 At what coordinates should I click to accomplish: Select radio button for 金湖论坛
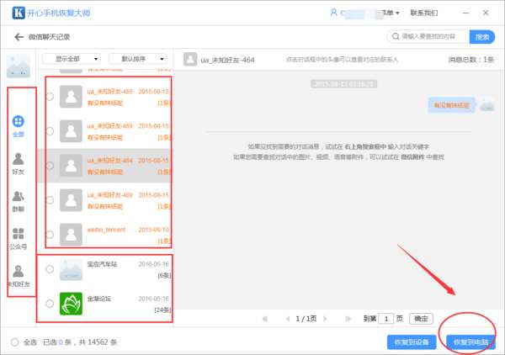(50, 304)
